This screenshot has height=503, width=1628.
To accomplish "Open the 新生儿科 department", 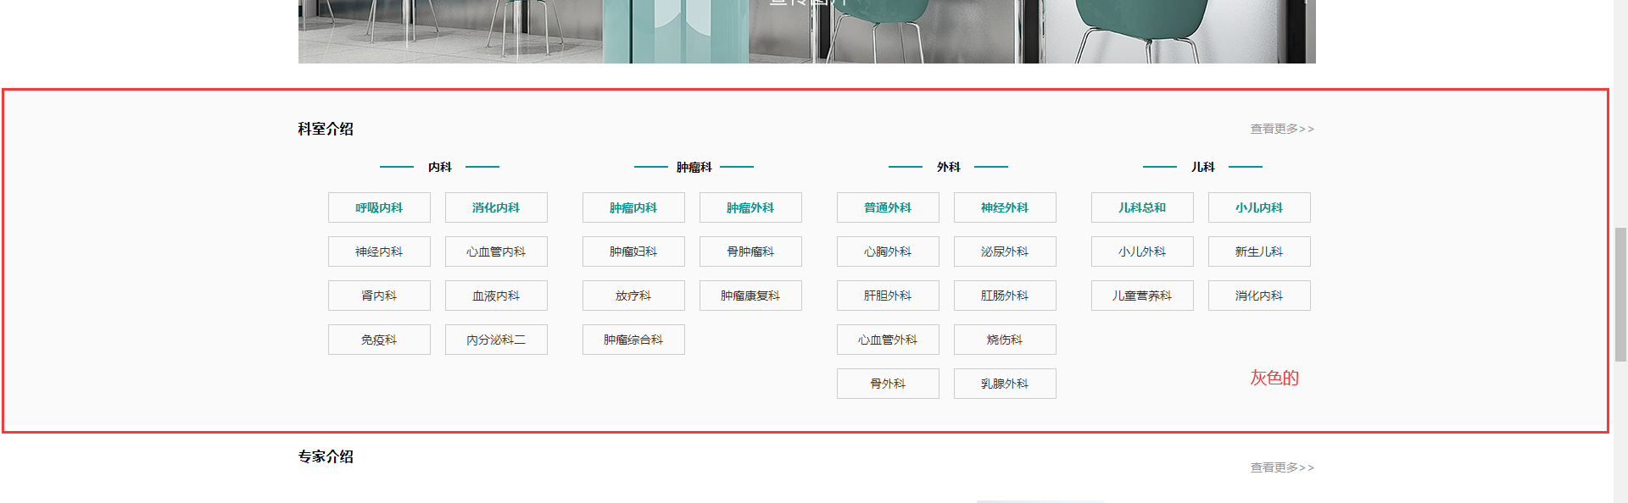I will pyautogui.click(x=1259, y=251).
